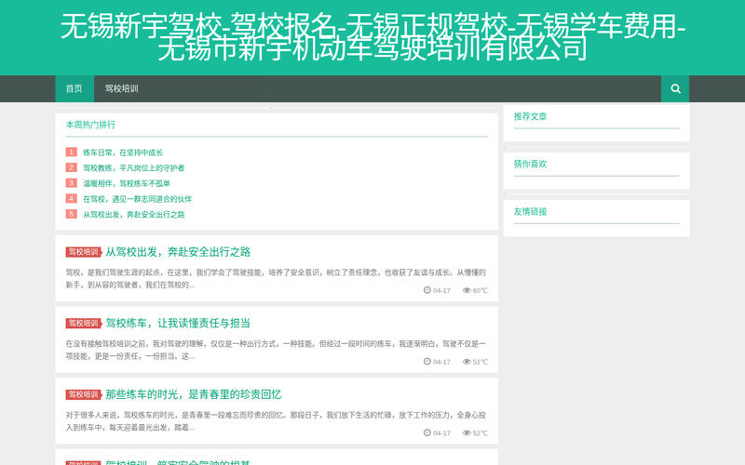Click eye views icon showing 52℃
745x465 pixels.
coord(467,432)
